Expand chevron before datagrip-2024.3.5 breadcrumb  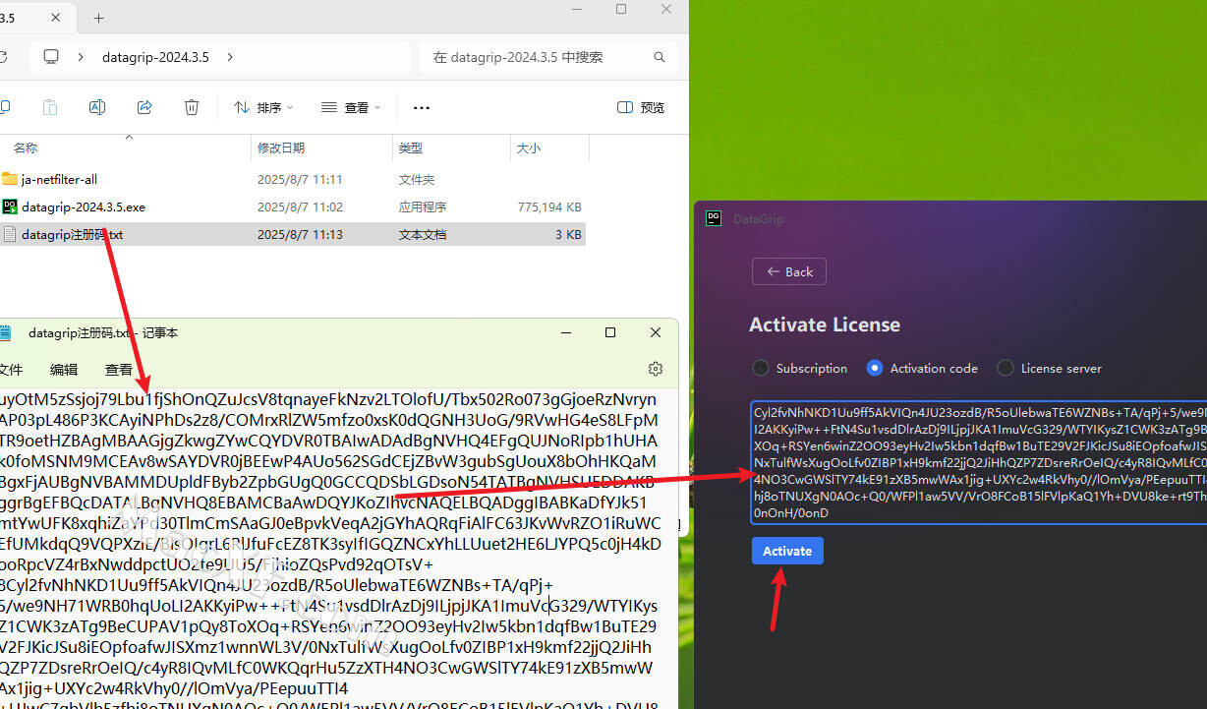80,57
